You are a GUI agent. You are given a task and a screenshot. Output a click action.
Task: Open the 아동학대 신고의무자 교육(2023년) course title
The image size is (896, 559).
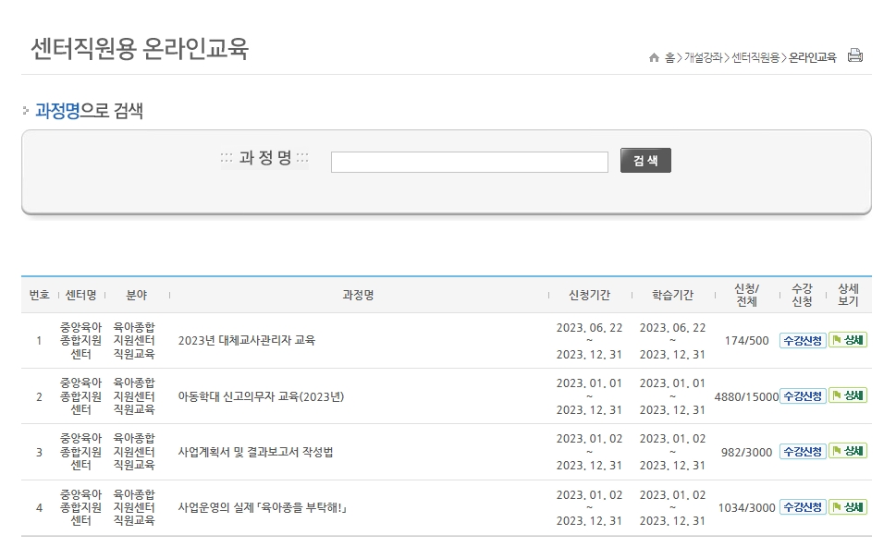[x=262, y=395]
